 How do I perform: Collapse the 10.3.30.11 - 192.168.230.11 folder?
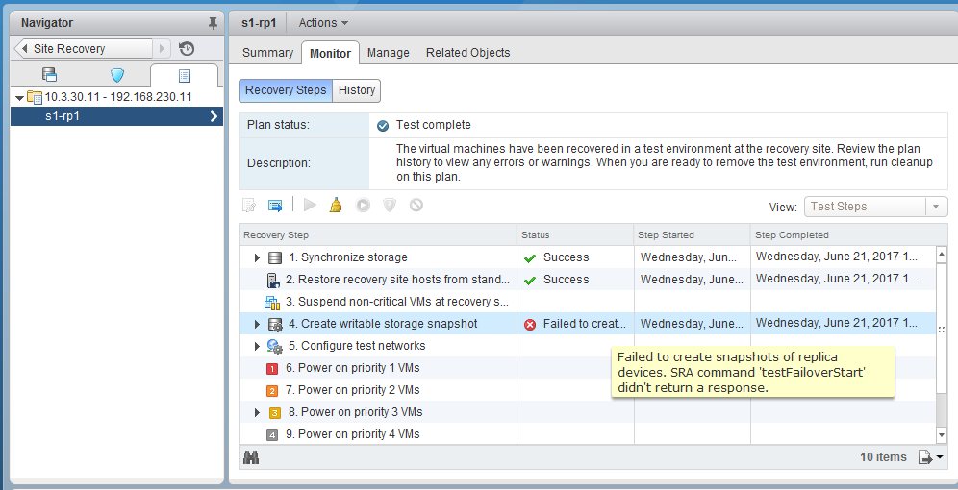19,97
